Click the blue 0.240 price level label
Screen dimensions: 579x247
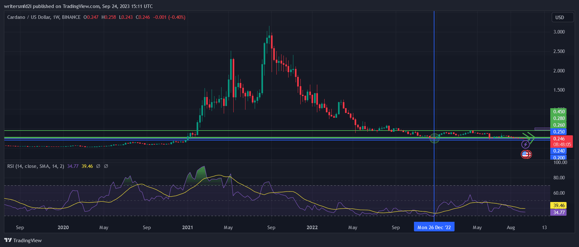pos(559,151)
